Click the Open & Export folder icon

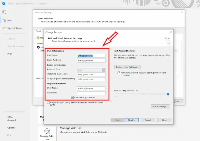coord(4,28)
